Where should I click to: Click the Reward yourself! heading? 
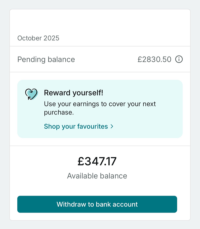click(x=74, y=93)
